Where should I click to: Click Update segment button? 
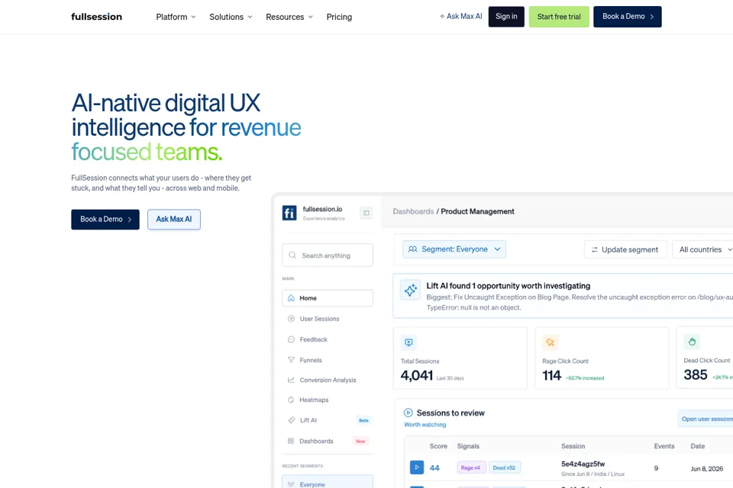pos(625,249)
